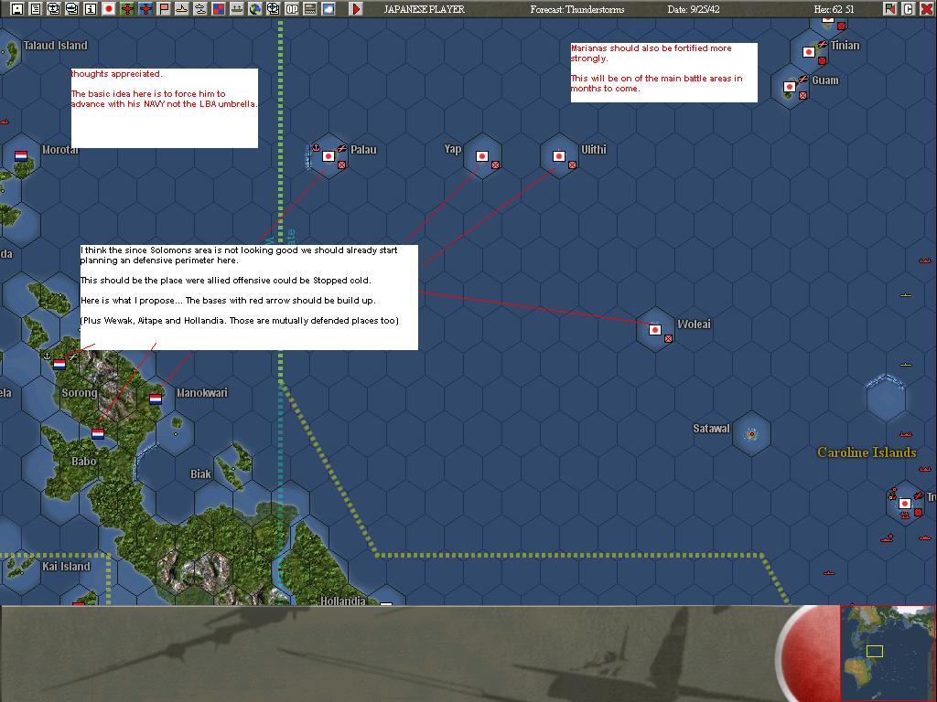The height and width of the screenshot is (702, 937).
Task: Click the Japanese flag toolbar icon
Action: [x=109, y=9]
